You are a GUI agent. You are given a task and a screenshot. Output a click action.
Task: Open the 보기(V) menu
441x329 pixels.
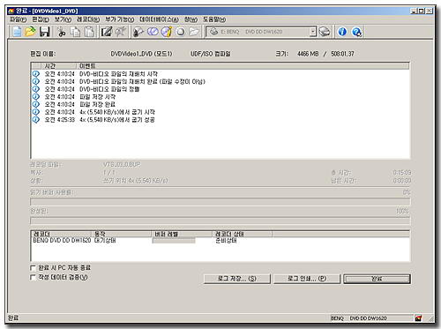coord(63,19)
